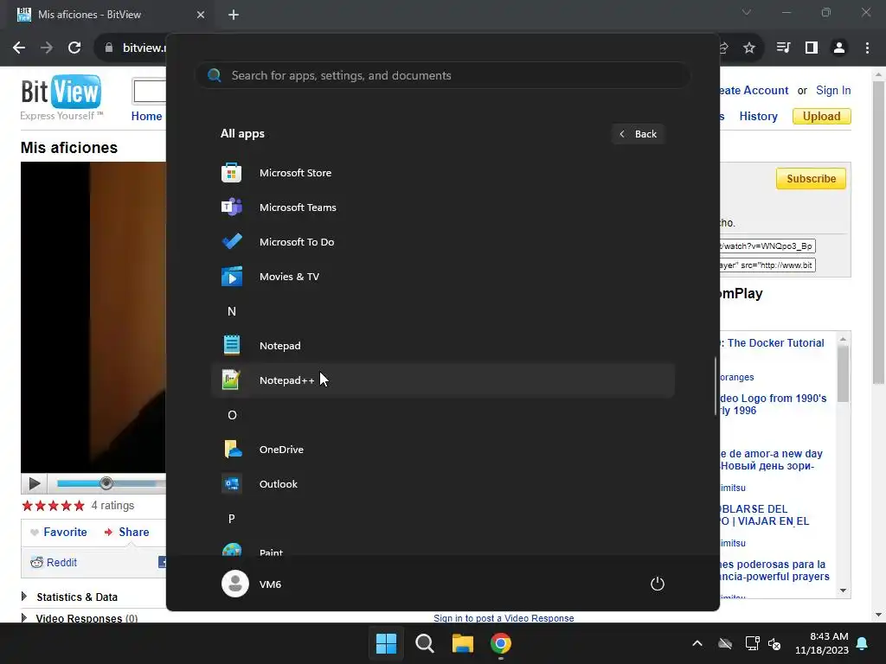Open Microsoft Store from All apps
886x664 pixels.
click(442, 173)
